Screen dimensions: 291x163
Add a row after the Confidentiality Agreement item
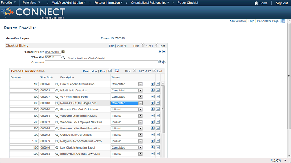(x=153, y=134)
